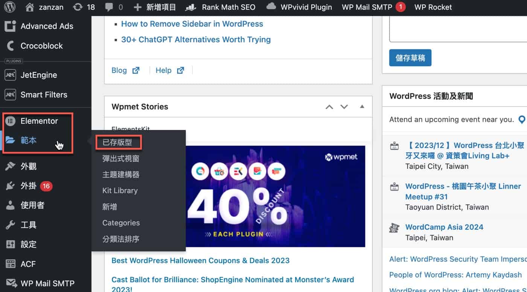Screen dimensions: 527x292
Task: Select 分類法排序 in the flyout submenu
Action: click(x=121, y=239)
